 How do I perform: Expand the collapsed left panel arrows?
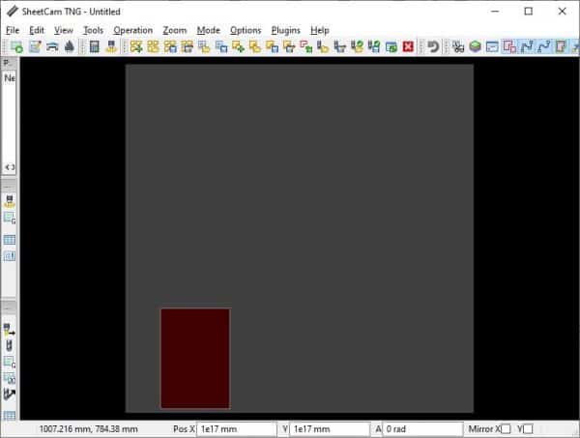click(10, 167)
